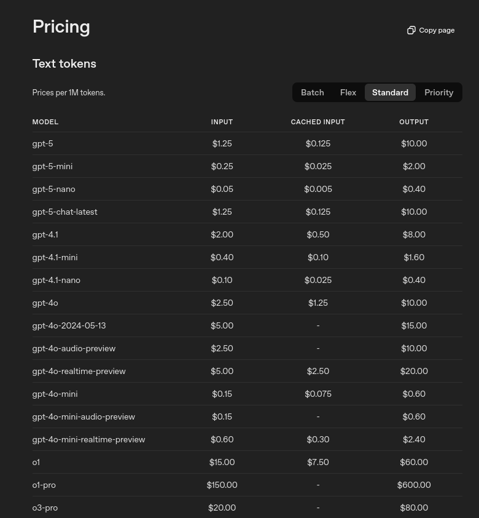Select the Standard pricing tab
Screen dimensions: 479x518
pyautogui.click(x=390, y=92)
